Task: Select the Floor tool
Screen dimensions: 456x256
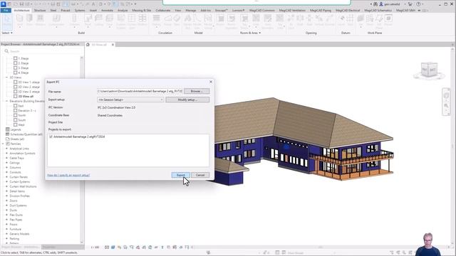Action: 110,21
